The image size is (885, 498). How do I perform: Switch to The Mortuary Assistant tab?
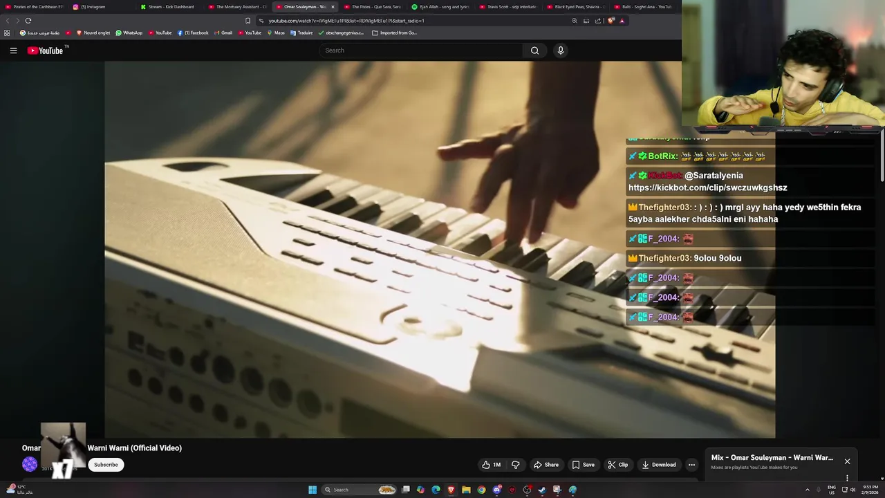[x=239, y=7]
